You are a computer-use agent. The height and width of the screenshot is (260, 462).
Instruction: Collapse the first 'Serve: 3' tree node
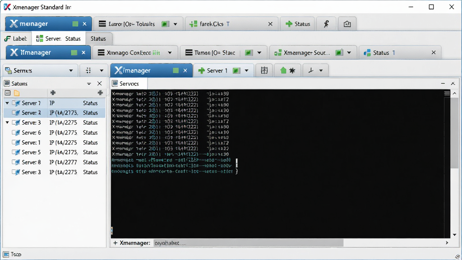tap(7, 122)
